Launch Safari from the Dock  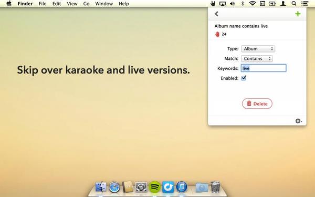(x=114, y=187)
